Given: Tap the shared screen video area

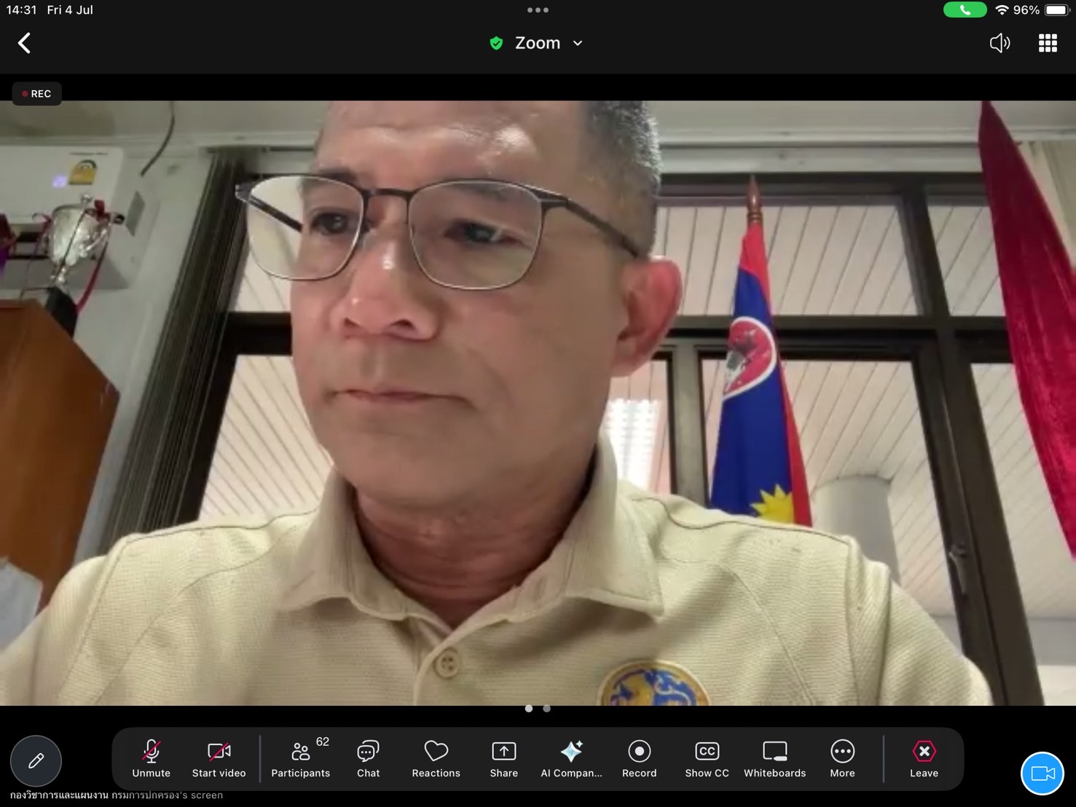Looking at the screenshot, I should [x=538, y=403].
